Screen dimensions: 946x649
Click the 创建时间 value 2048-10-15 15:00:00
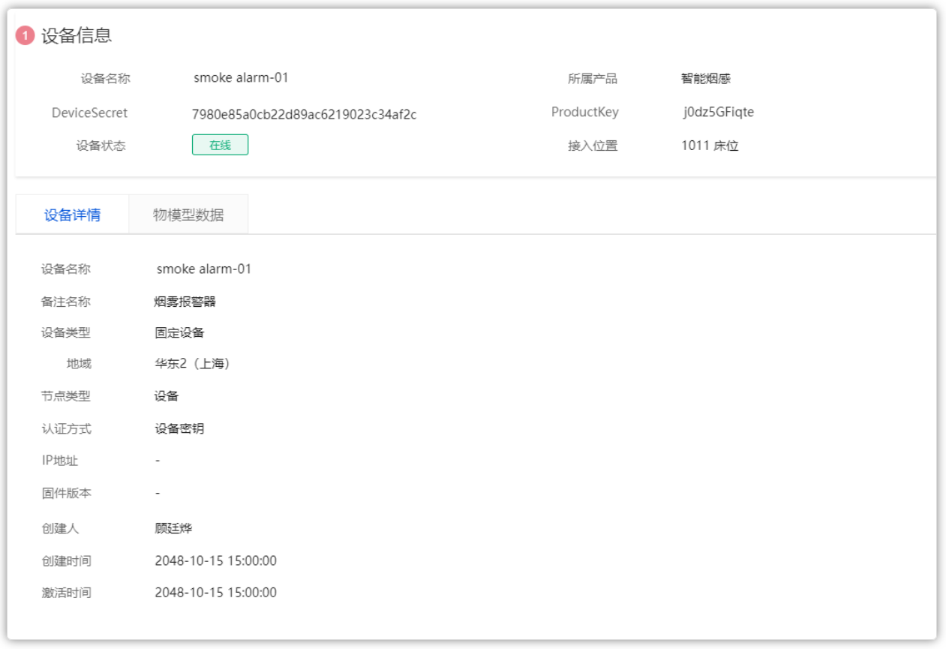(x=216, y=561)
